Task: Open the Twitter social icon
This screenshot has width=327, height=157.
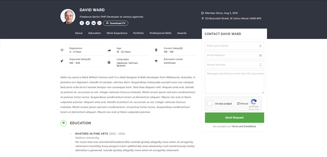Action: click(87, 23)
